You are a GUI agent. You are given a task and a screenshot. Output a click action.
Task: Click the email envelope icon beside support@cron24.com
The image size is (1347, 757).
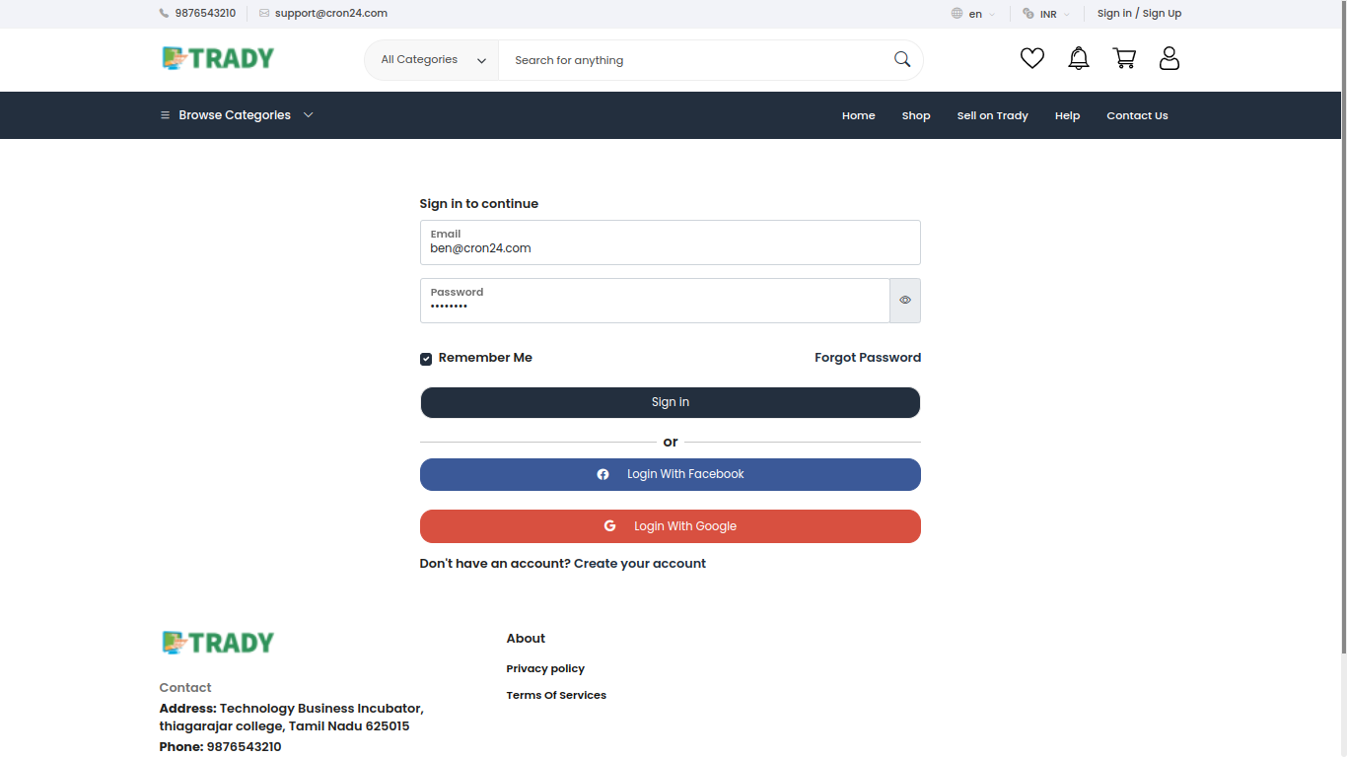tap(262, 13)
